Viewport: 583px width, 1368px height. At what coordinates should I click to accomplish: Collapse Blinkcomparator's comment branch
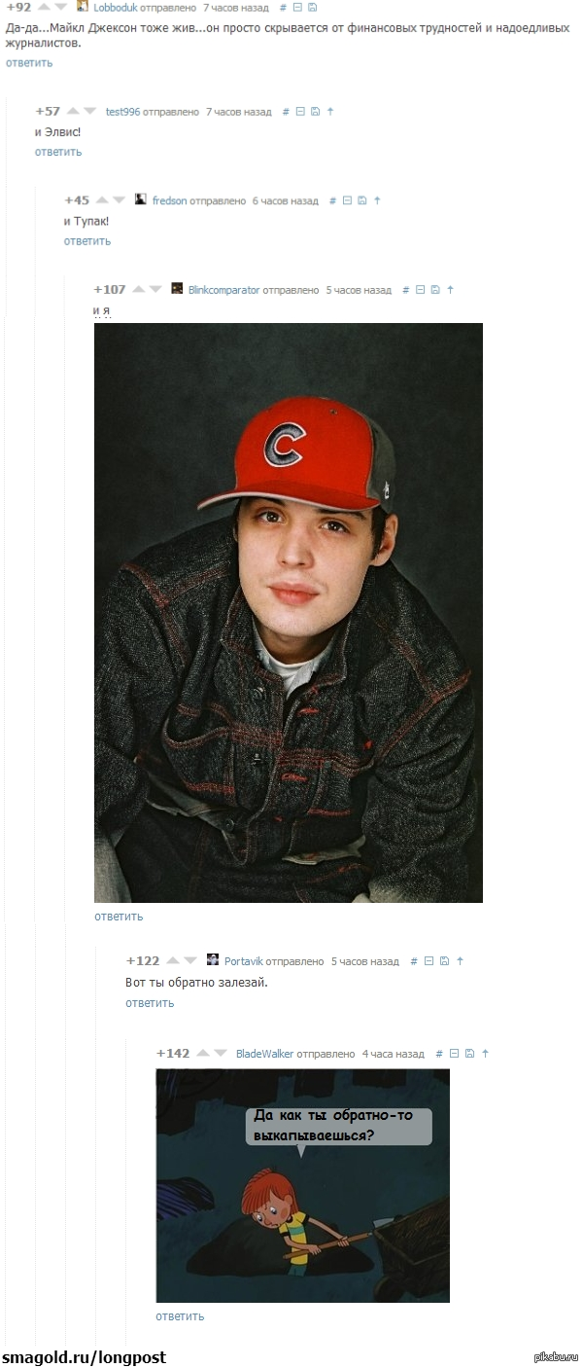pos(420,289)
